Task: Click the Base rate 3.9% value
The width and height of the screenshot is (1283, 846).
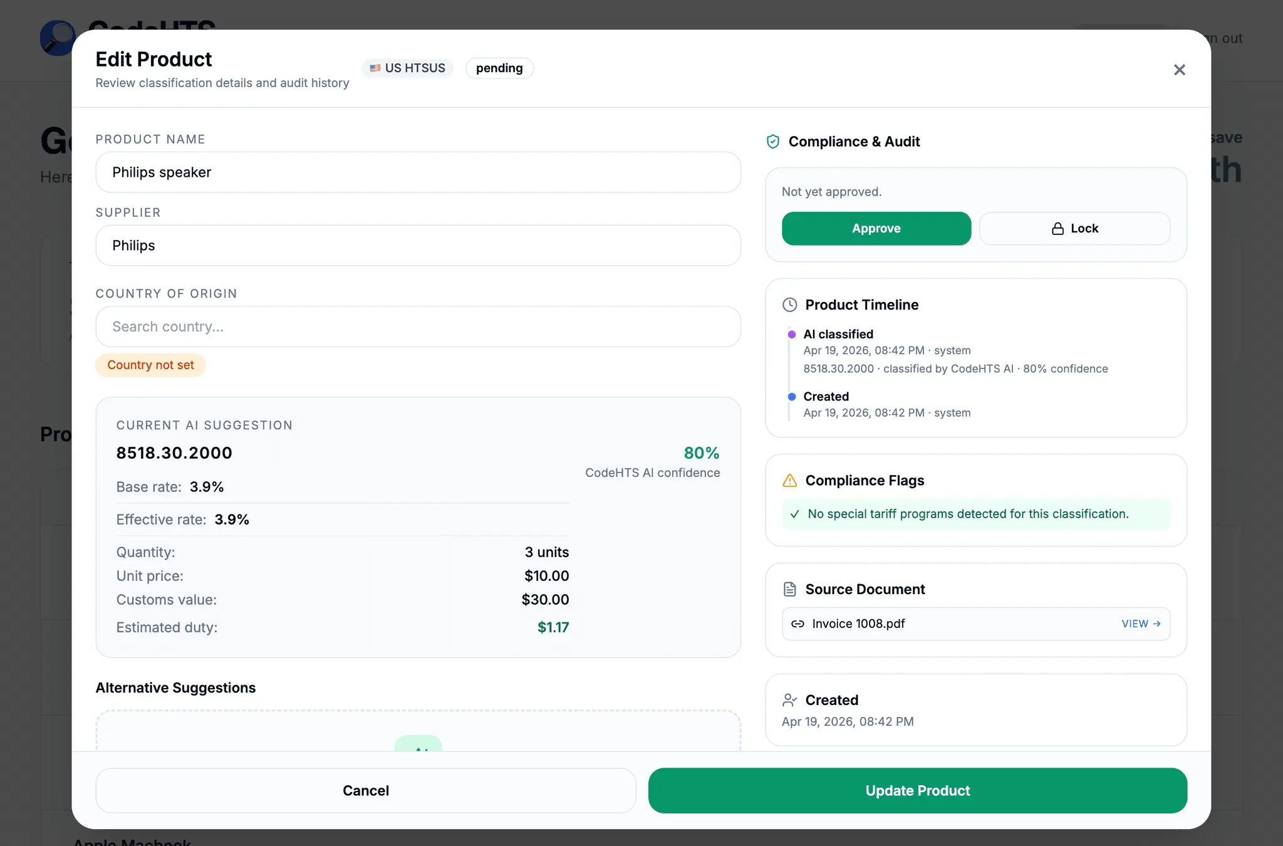Action: [x=207, y=488]
